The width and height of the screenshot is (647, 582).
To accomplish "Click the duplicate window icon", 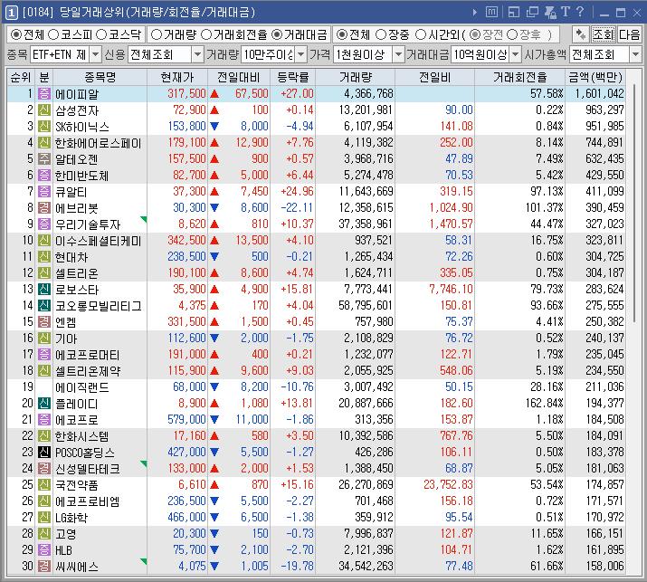I will tap(532, 12).
